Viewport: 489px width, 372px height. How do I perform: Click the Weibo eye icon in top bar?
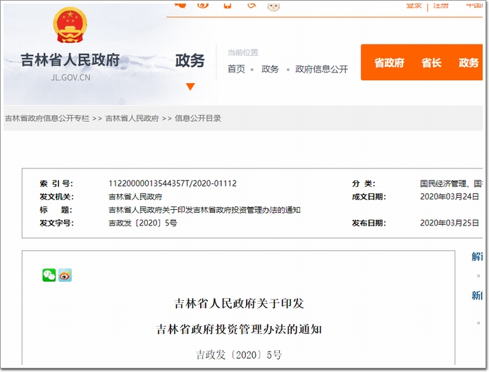pyautogui.click(x=203, y=6)
